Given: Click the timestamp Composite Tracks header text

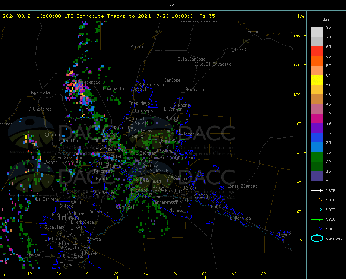Looking at the screenshot, I should [108, 16].
